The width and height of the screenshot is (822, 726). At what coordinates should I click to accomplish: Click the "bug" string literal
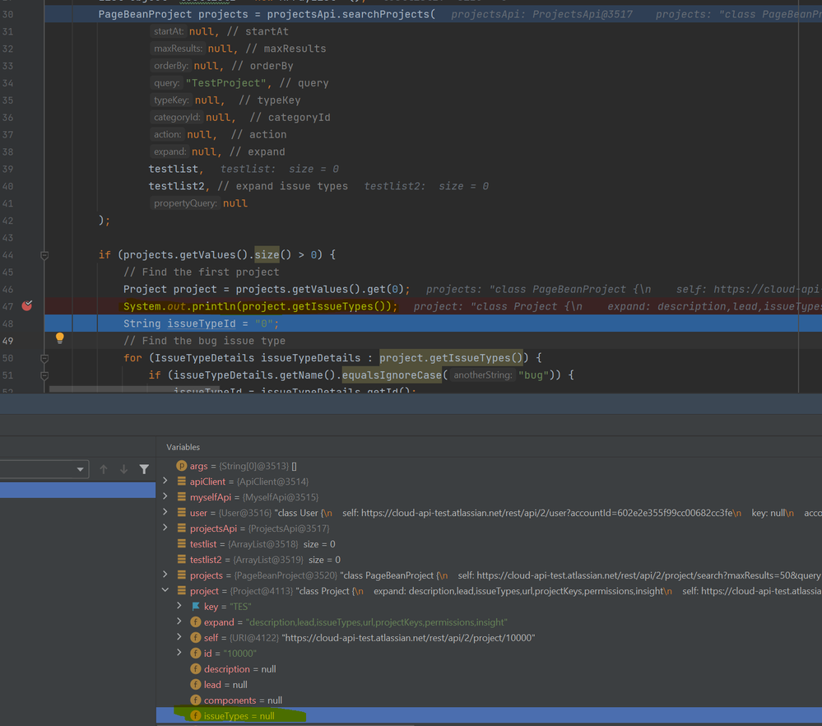click(x=534, y=375)
